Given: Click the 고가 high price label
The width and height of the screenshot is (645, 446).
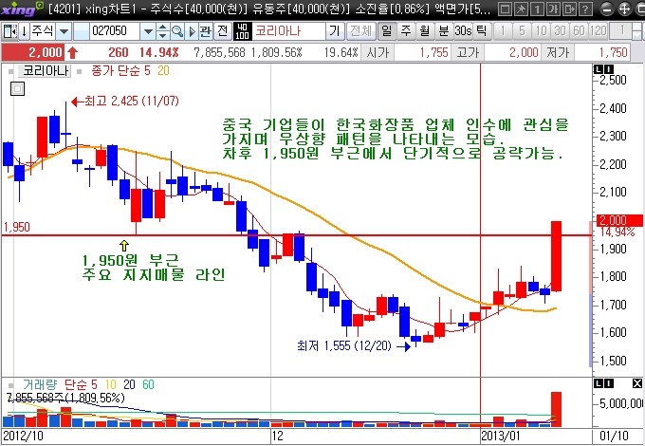Looking at the screenshot, I should (x=468, y=52).
